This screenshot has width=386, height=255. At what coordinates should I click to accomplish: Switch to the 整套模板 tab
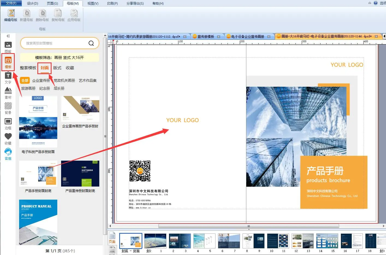click(x=28, y=68)
